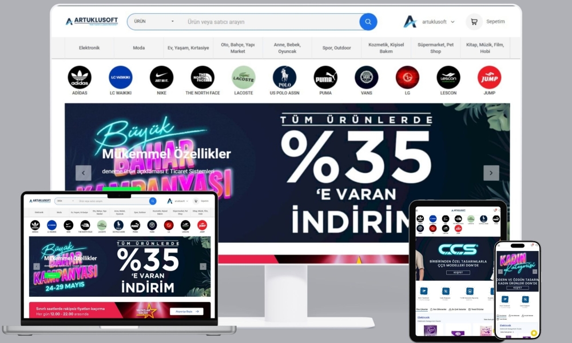Go to the previous banner slide on the monitor
Screen dimensions: 572x343
coord(83,173)
